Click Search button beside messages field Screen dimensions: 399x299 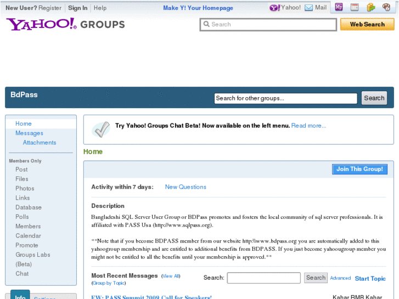(316, 278)
